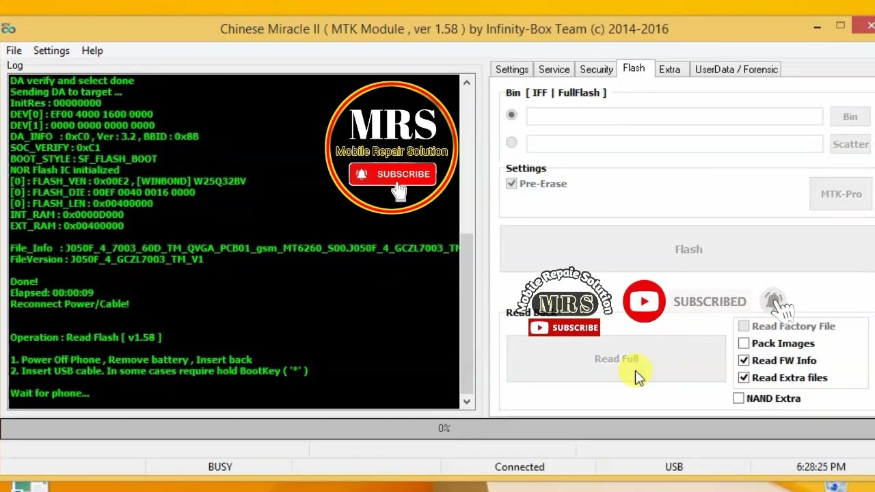
Task: Toggle the Pre-Erase checkbox
Action: pos(511,184)
